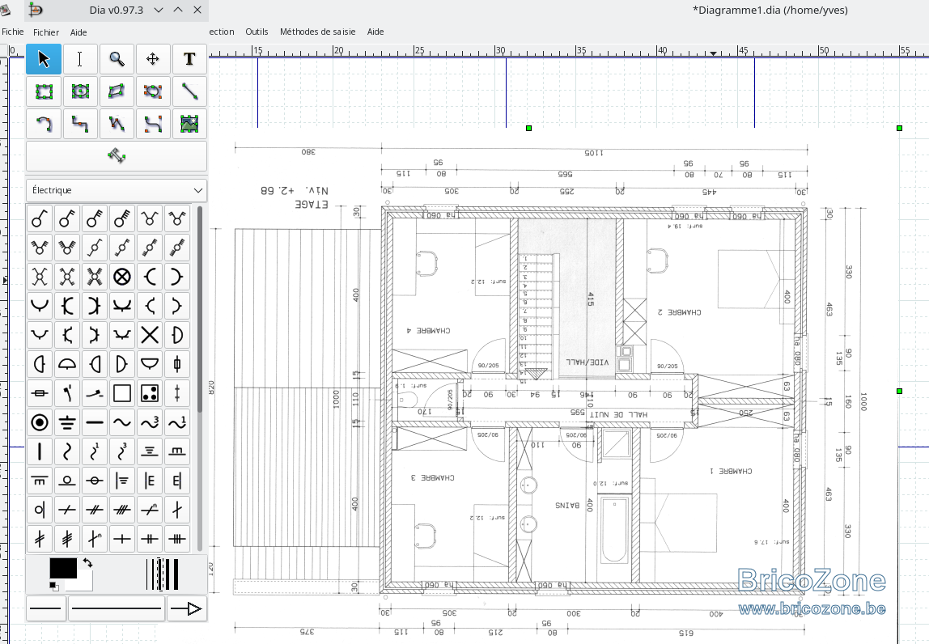The image size is (929, 644).
Task: Open the Méthodes de saisie menu
Action: click(317, 32)
